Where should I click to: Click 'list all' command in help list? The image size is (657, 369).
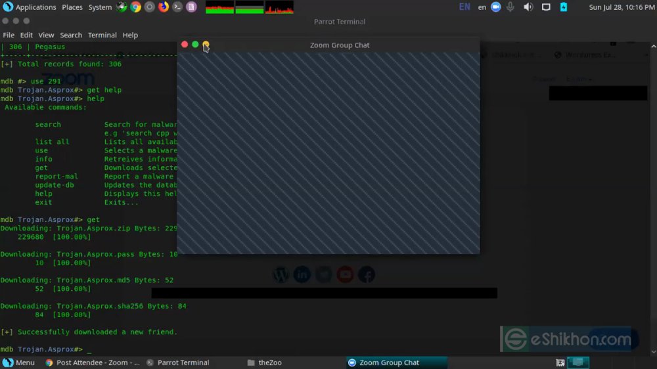pos(53,142)
